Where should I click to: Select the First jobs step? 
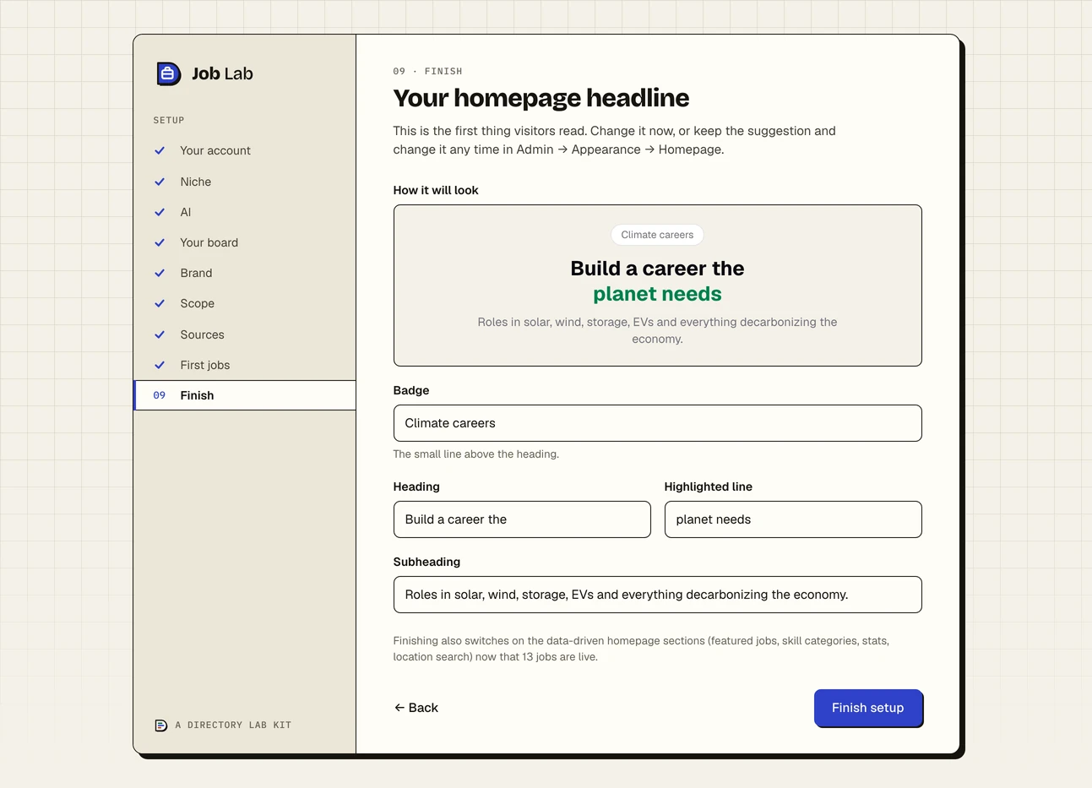point(245,365)
